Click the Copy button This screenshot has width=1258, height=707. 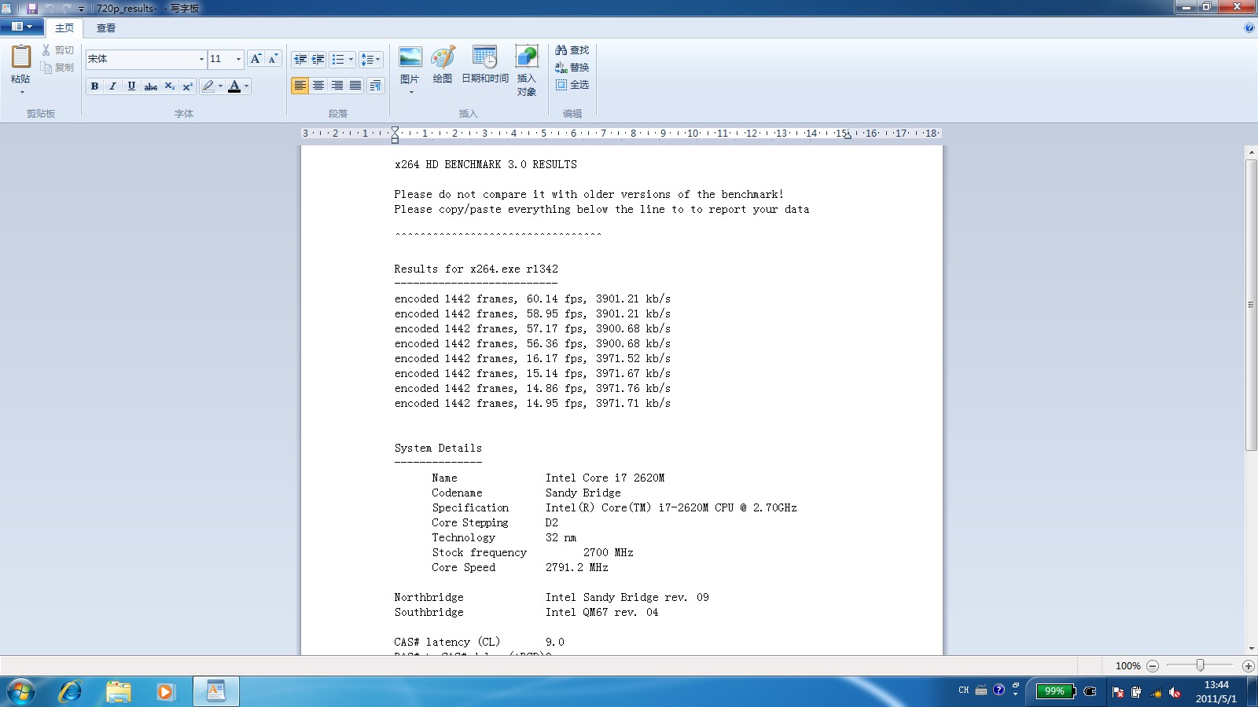[x=57, y=68]
